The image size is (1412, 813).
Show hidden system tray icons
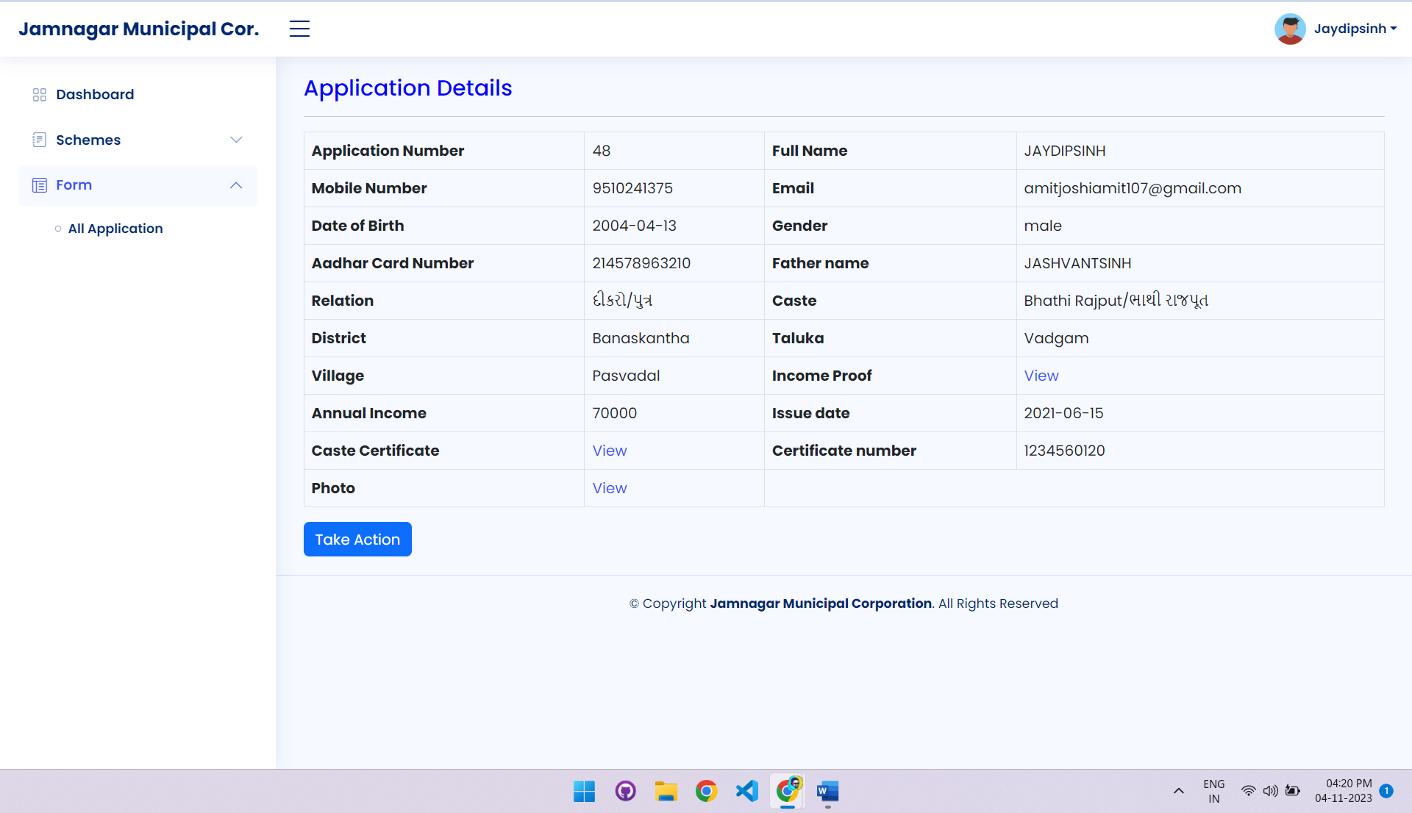1179,791
